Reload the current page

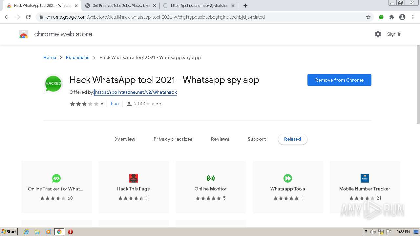[28, 17]
